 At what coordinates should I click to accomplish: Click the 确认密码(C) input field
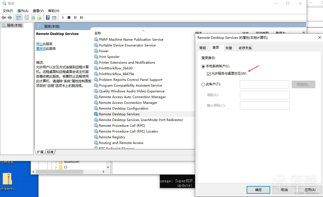pyautogui.click(x=264, y=105)
